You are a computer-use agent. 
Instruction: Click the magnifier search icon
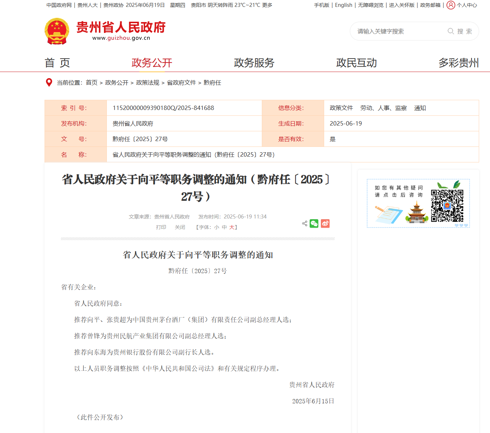pyautogui.click(x=451, y=31)
